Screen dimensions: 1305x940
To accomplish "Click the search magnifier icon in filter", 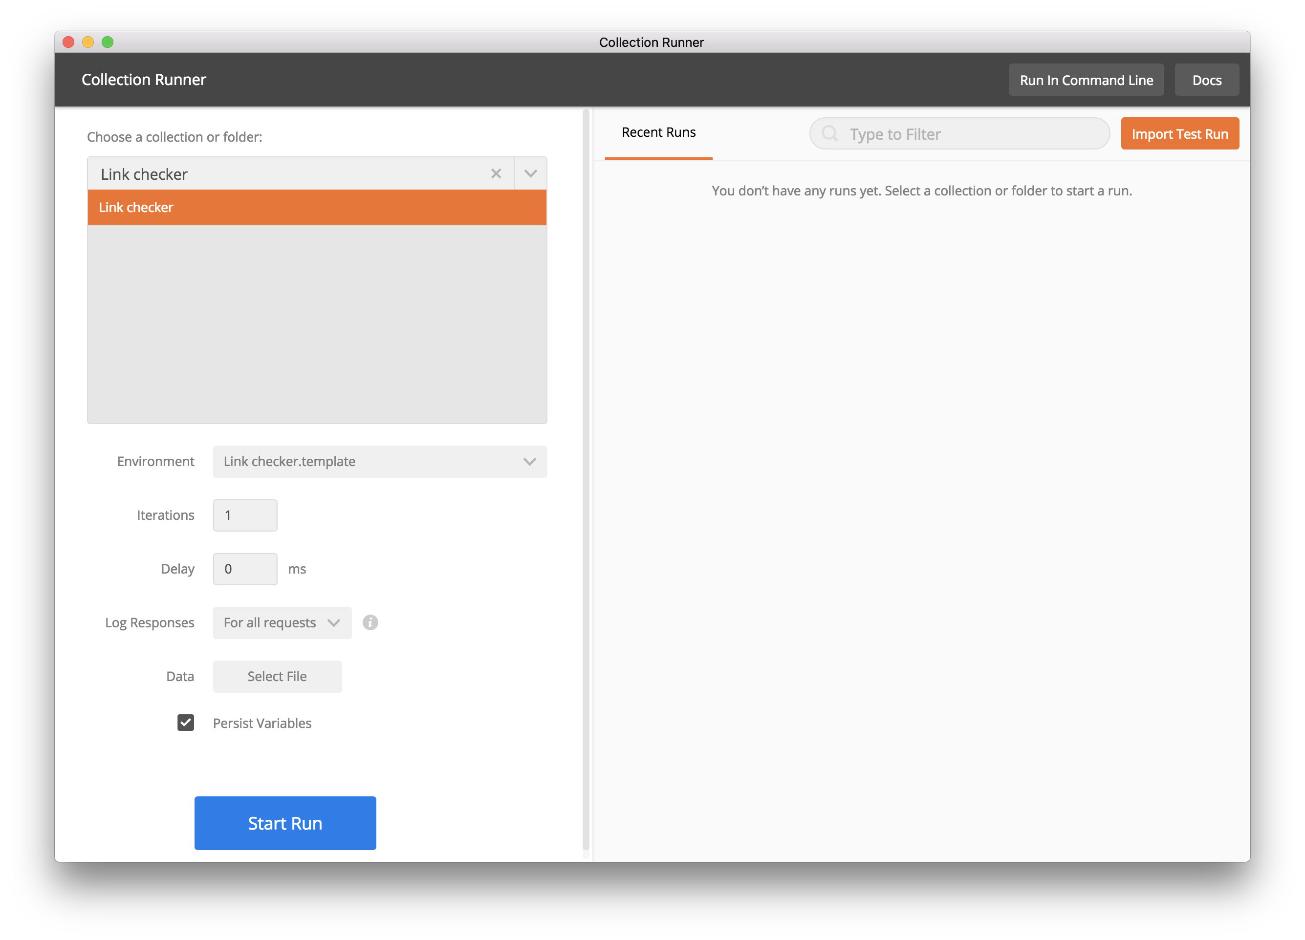I will 829,133.
